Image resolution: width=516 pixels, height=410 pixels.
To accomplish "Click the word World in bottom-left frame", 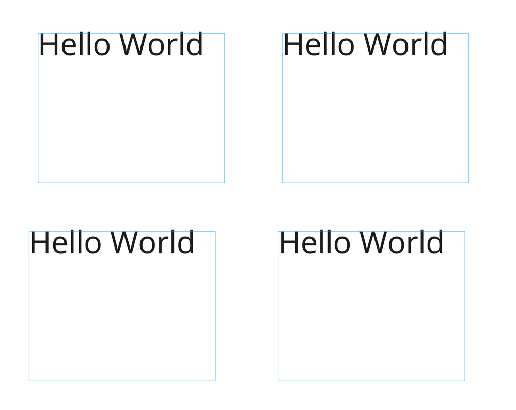I will tap(152, 242).
